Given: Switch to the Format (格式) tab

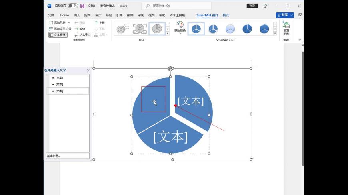Looking at the screenshot, I should pyautogui.click(x=226, y=15).
